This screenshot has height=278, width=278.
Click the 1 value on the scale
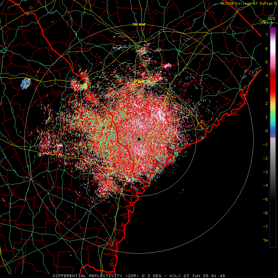(267, 117)
